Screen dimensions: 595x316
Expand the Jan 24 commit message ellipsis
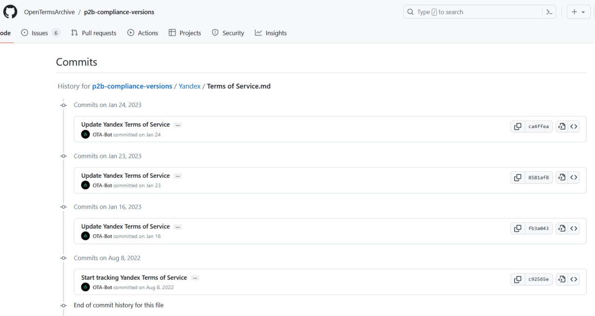[178, 125]
